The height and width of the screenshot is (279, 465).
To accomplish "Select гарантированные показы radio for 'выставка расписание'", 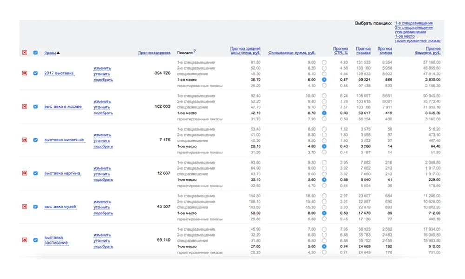I will click(x=325, y=252).
